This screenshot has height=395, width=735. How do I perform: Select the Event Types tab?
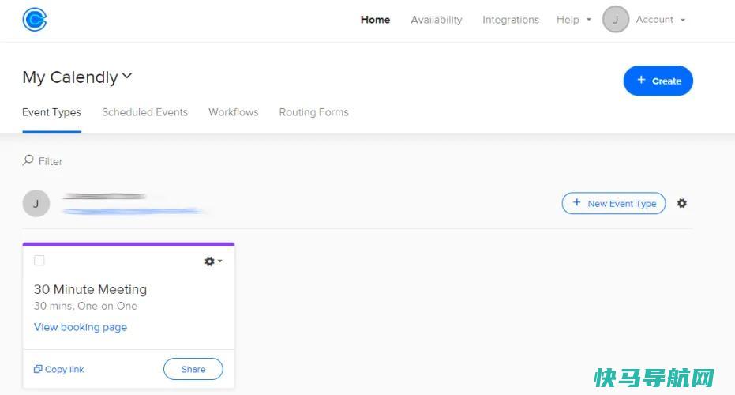(51, 112)
